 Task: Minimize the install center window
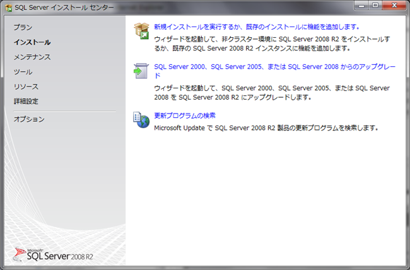click(361, 5)
